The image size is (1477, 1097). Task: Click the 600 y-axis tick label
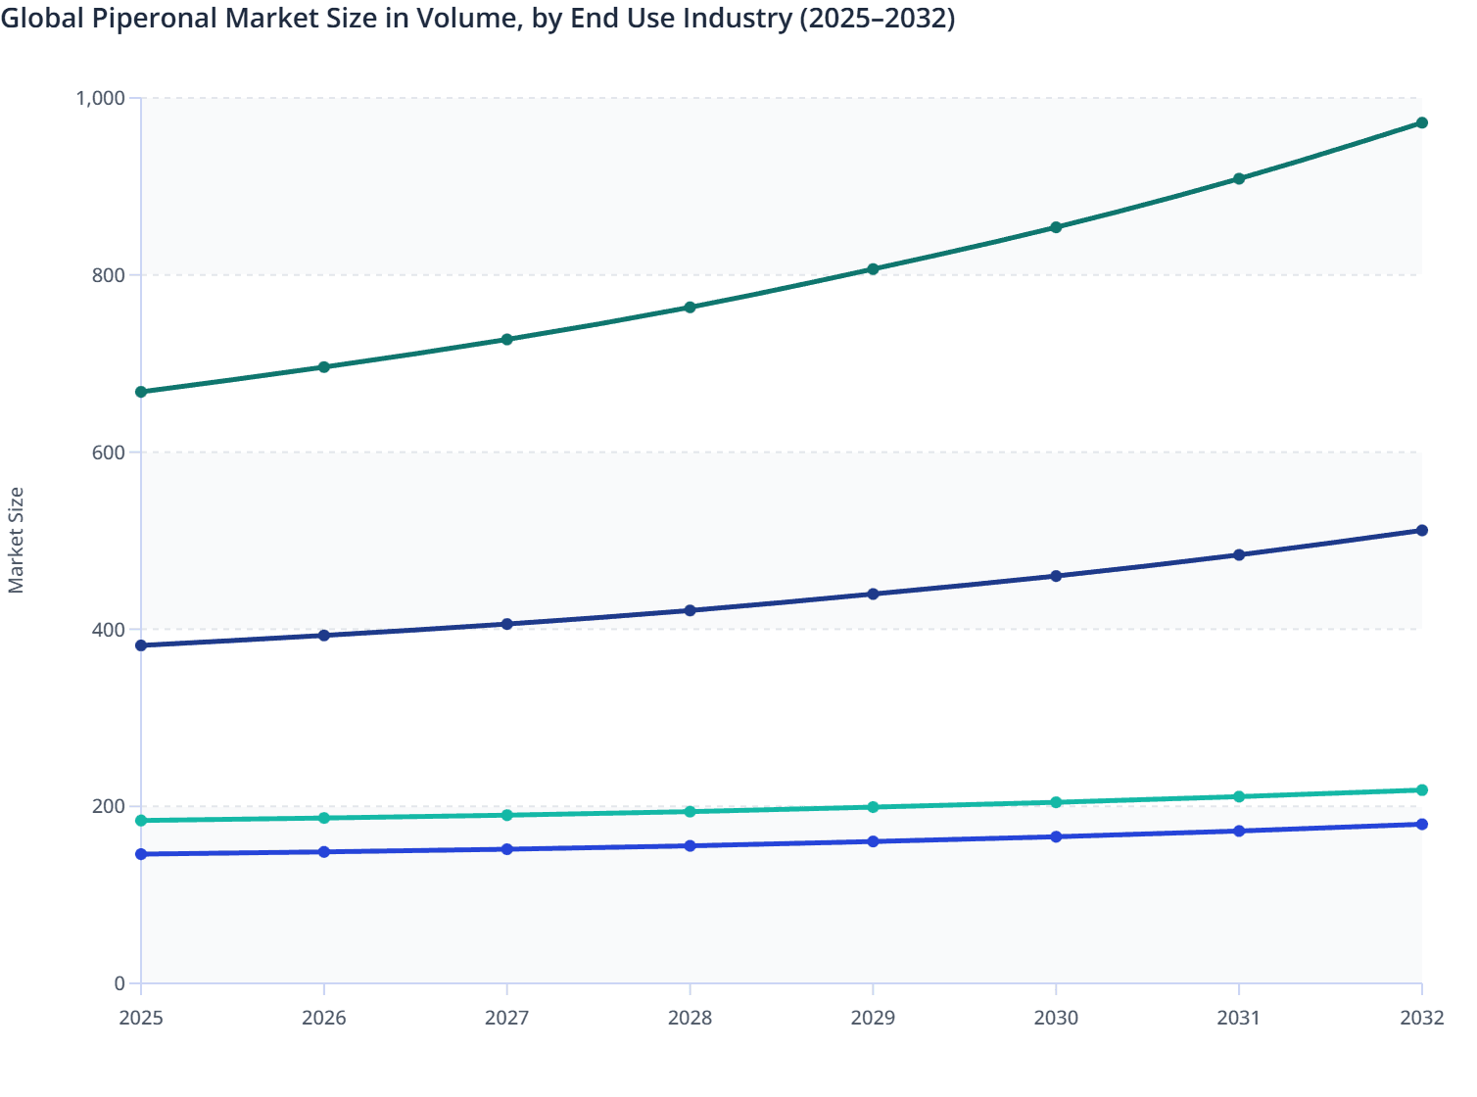coord(111,453)
